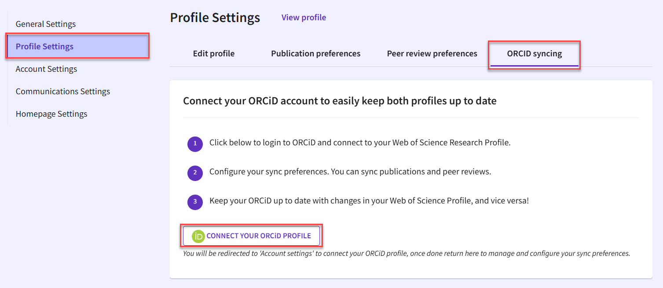Click the step 3 numbered circle
This screenshot has height=288, width=663.
click(195, 202)
